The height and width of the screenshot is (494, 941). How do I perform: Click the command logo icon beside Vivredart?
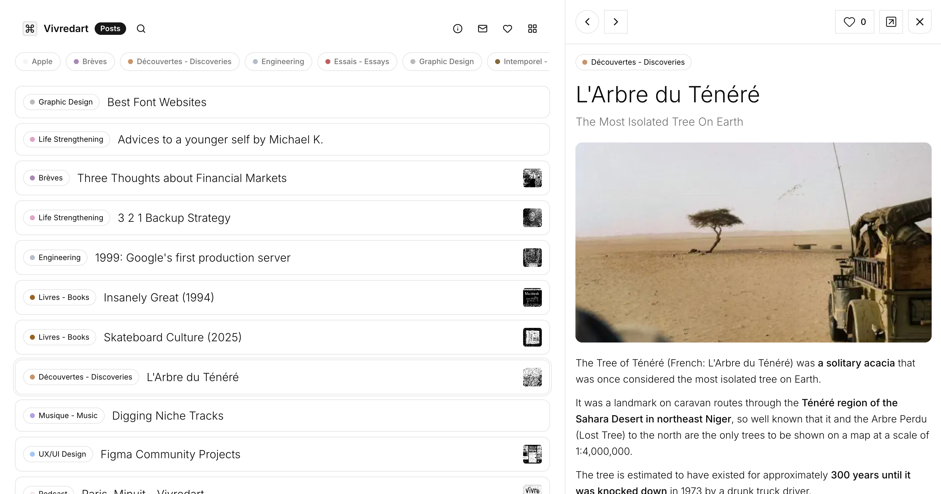tap(30, 28)
